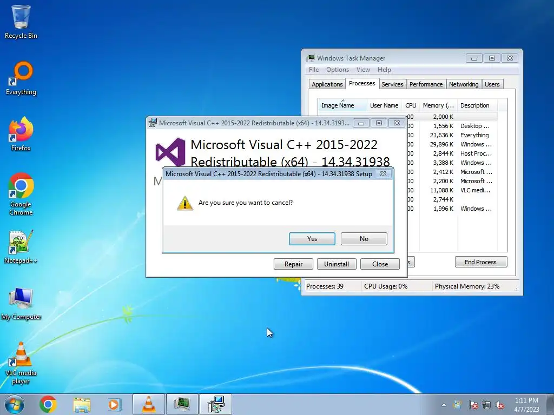Open Windows Explorer from the taskbar
Screen dimensions: 554x415
pos(82,404)
